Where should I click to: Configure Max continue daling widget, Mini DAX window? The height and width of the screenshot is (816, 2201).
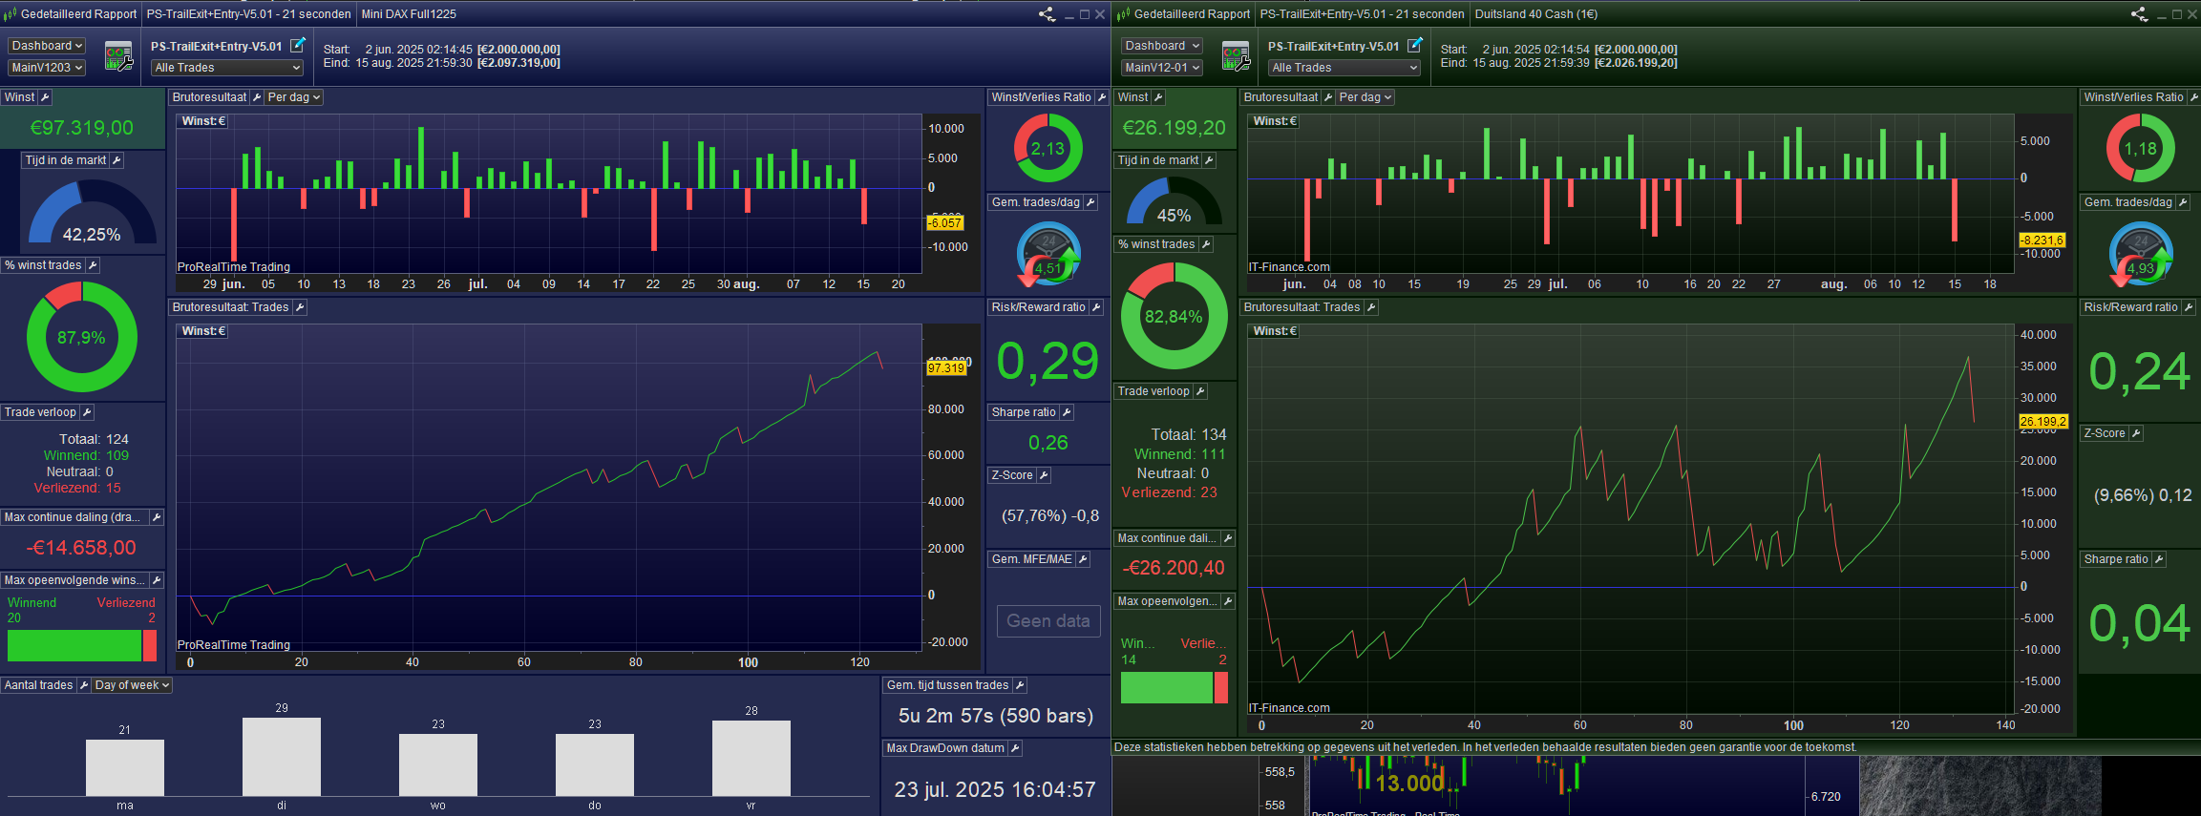pyautogui.click(x=157, y=517)
